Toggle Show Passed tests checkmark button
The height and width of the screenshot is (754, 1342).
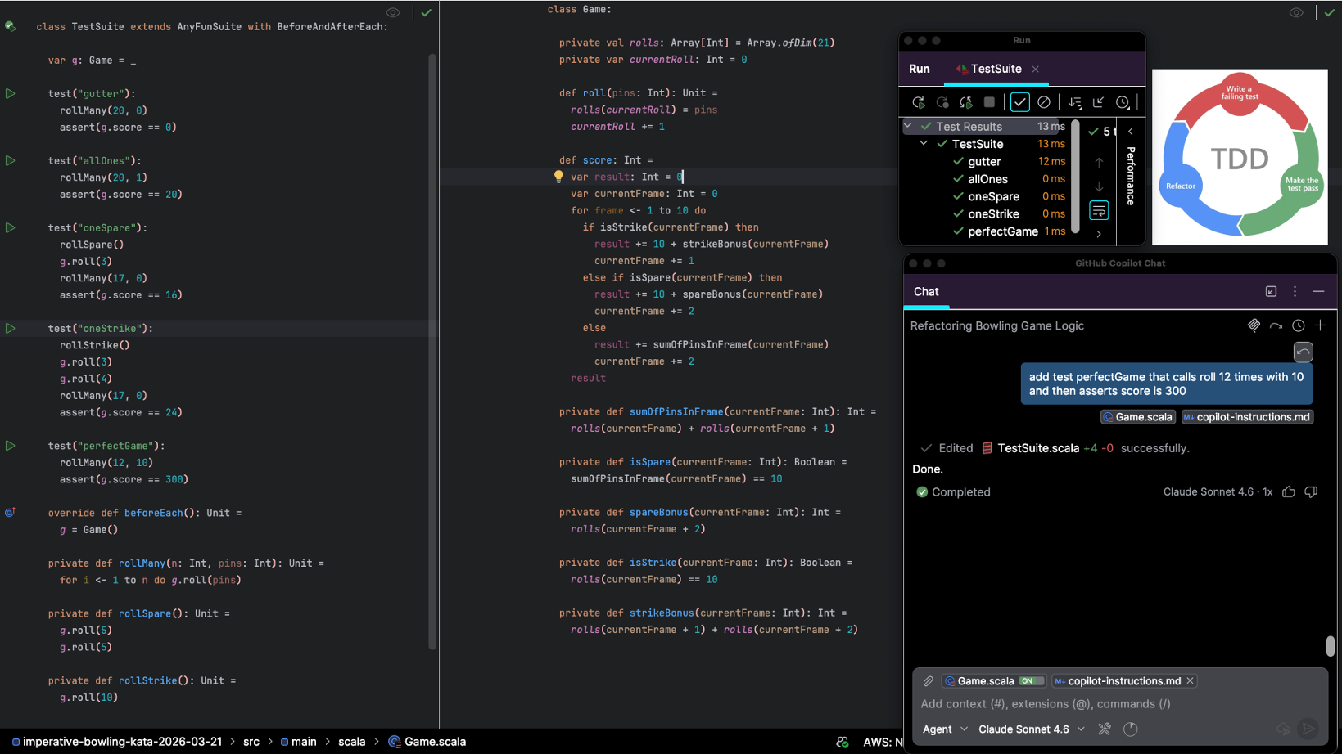pos(1019,102)
